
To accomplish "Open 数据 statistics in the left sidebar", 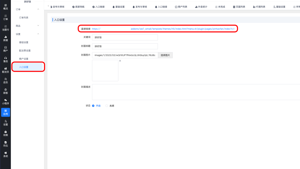I will [5, 38].
